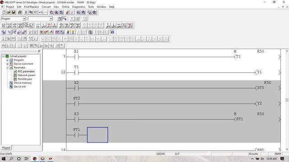Open the Convert menu
This screenshot has width=289, height=162.
(x=46, y=7)
